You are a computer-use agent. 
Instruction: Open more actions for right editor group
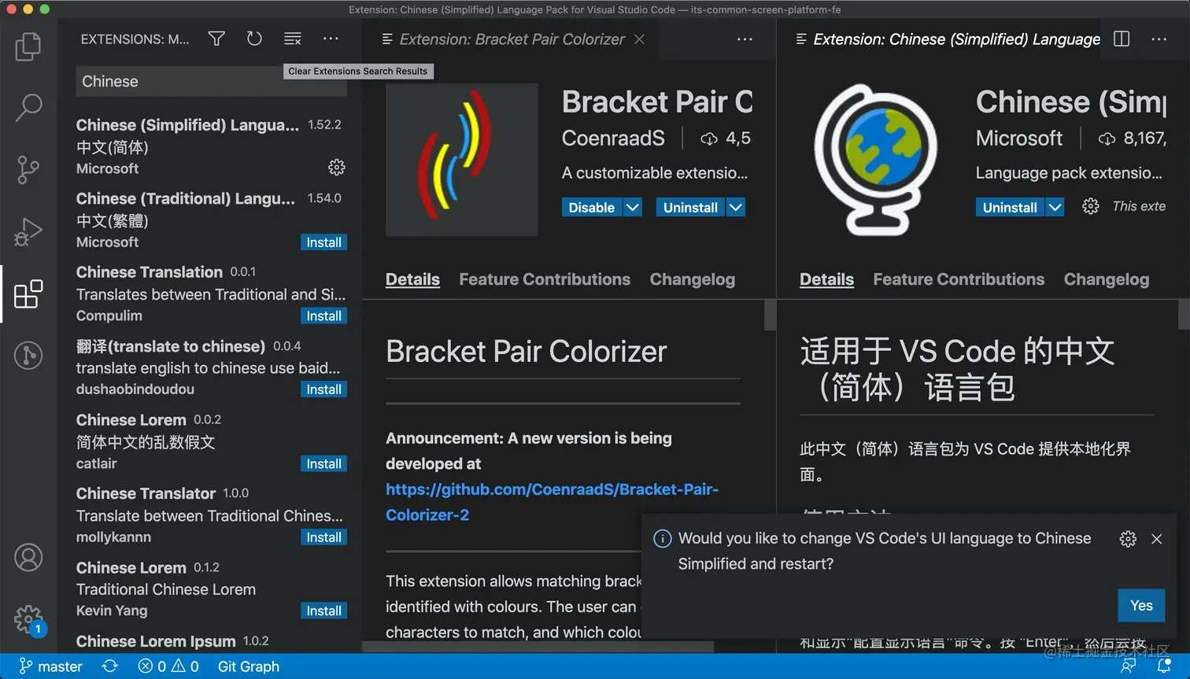point(1159,39)
